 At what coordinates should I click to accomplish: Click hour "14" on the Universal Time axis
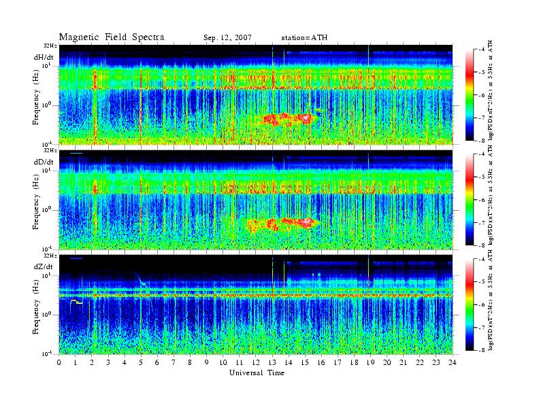[x=289, y=363]
